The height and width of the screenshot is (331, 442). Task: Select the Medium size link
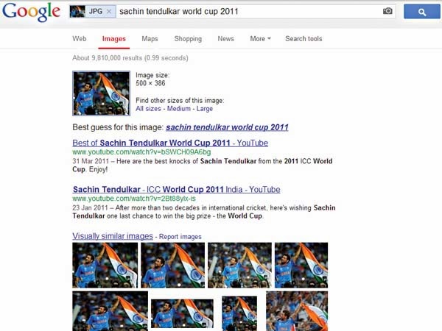click(179, 109)
